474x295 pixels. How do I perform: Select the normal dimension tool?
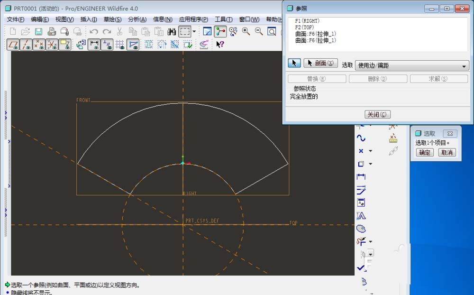click(x=361, y=176)
